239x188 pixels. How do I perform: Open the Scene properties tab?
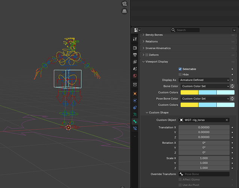pos(135,69)
